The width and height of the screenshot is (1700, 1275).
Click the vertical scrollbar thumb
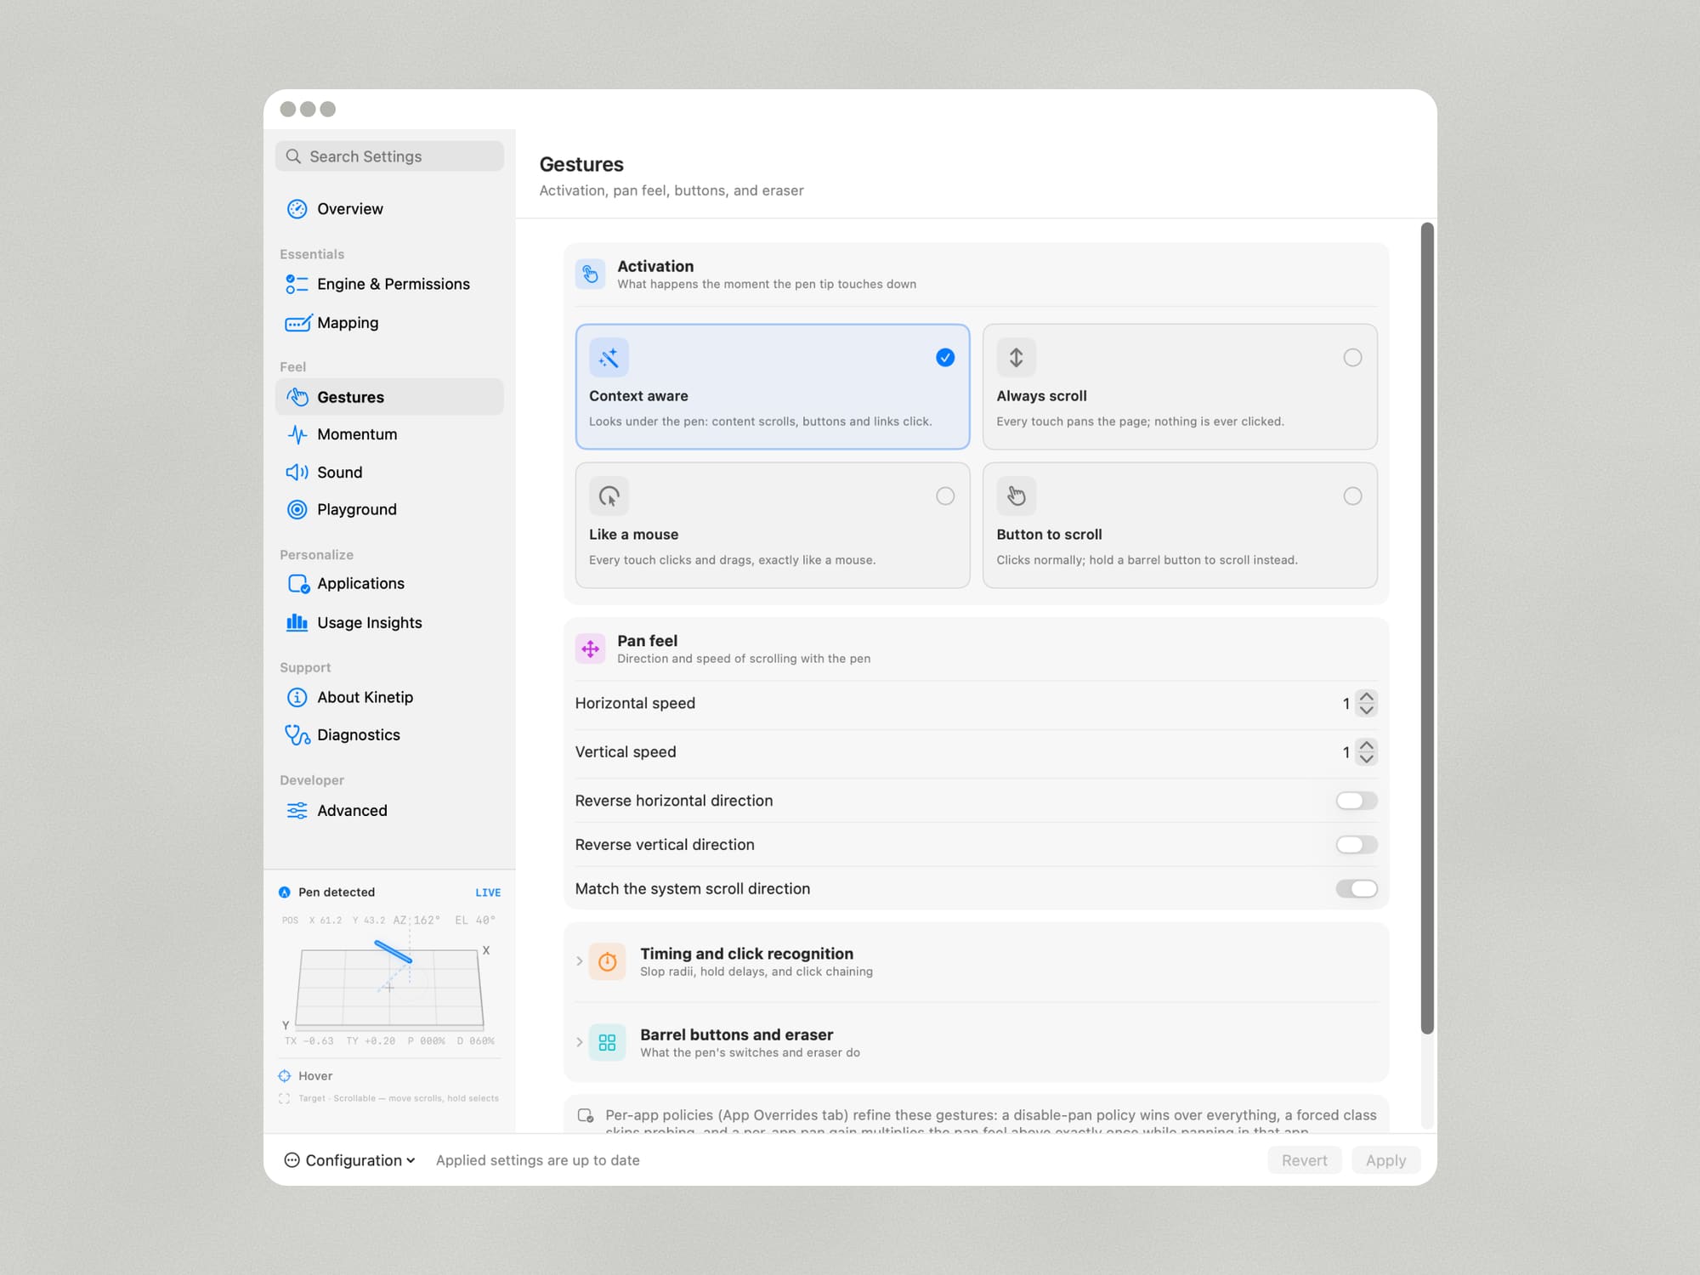point(1427,628)
